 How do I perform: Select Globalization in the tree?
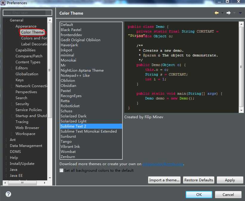(x=27, y=74)
